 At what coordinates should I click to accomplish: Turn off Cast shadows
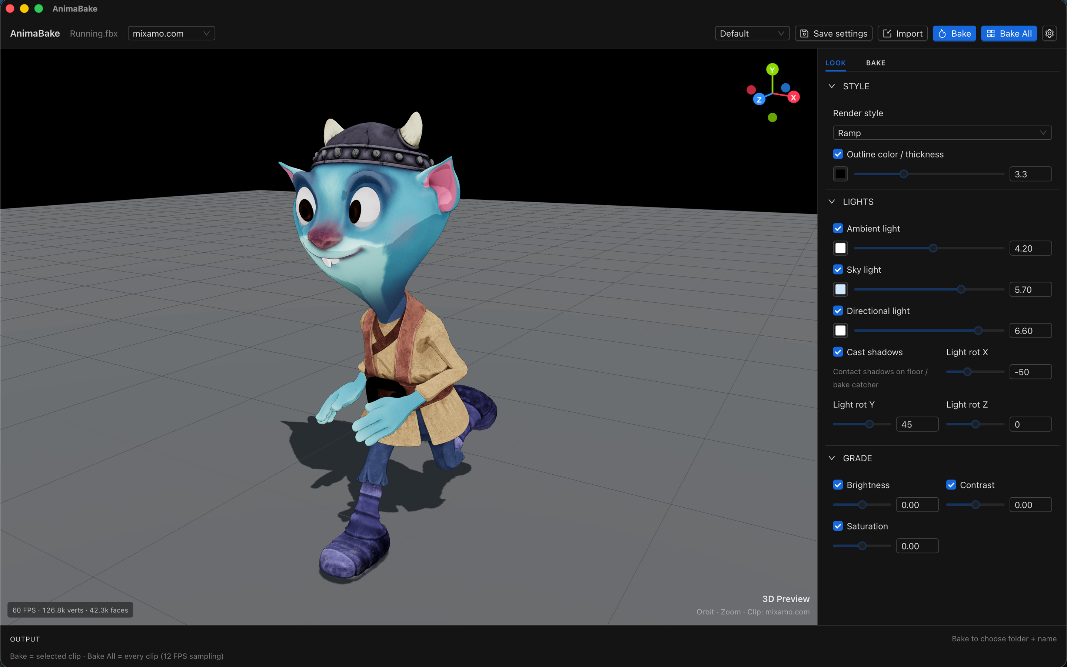click(x=838, y=352)
